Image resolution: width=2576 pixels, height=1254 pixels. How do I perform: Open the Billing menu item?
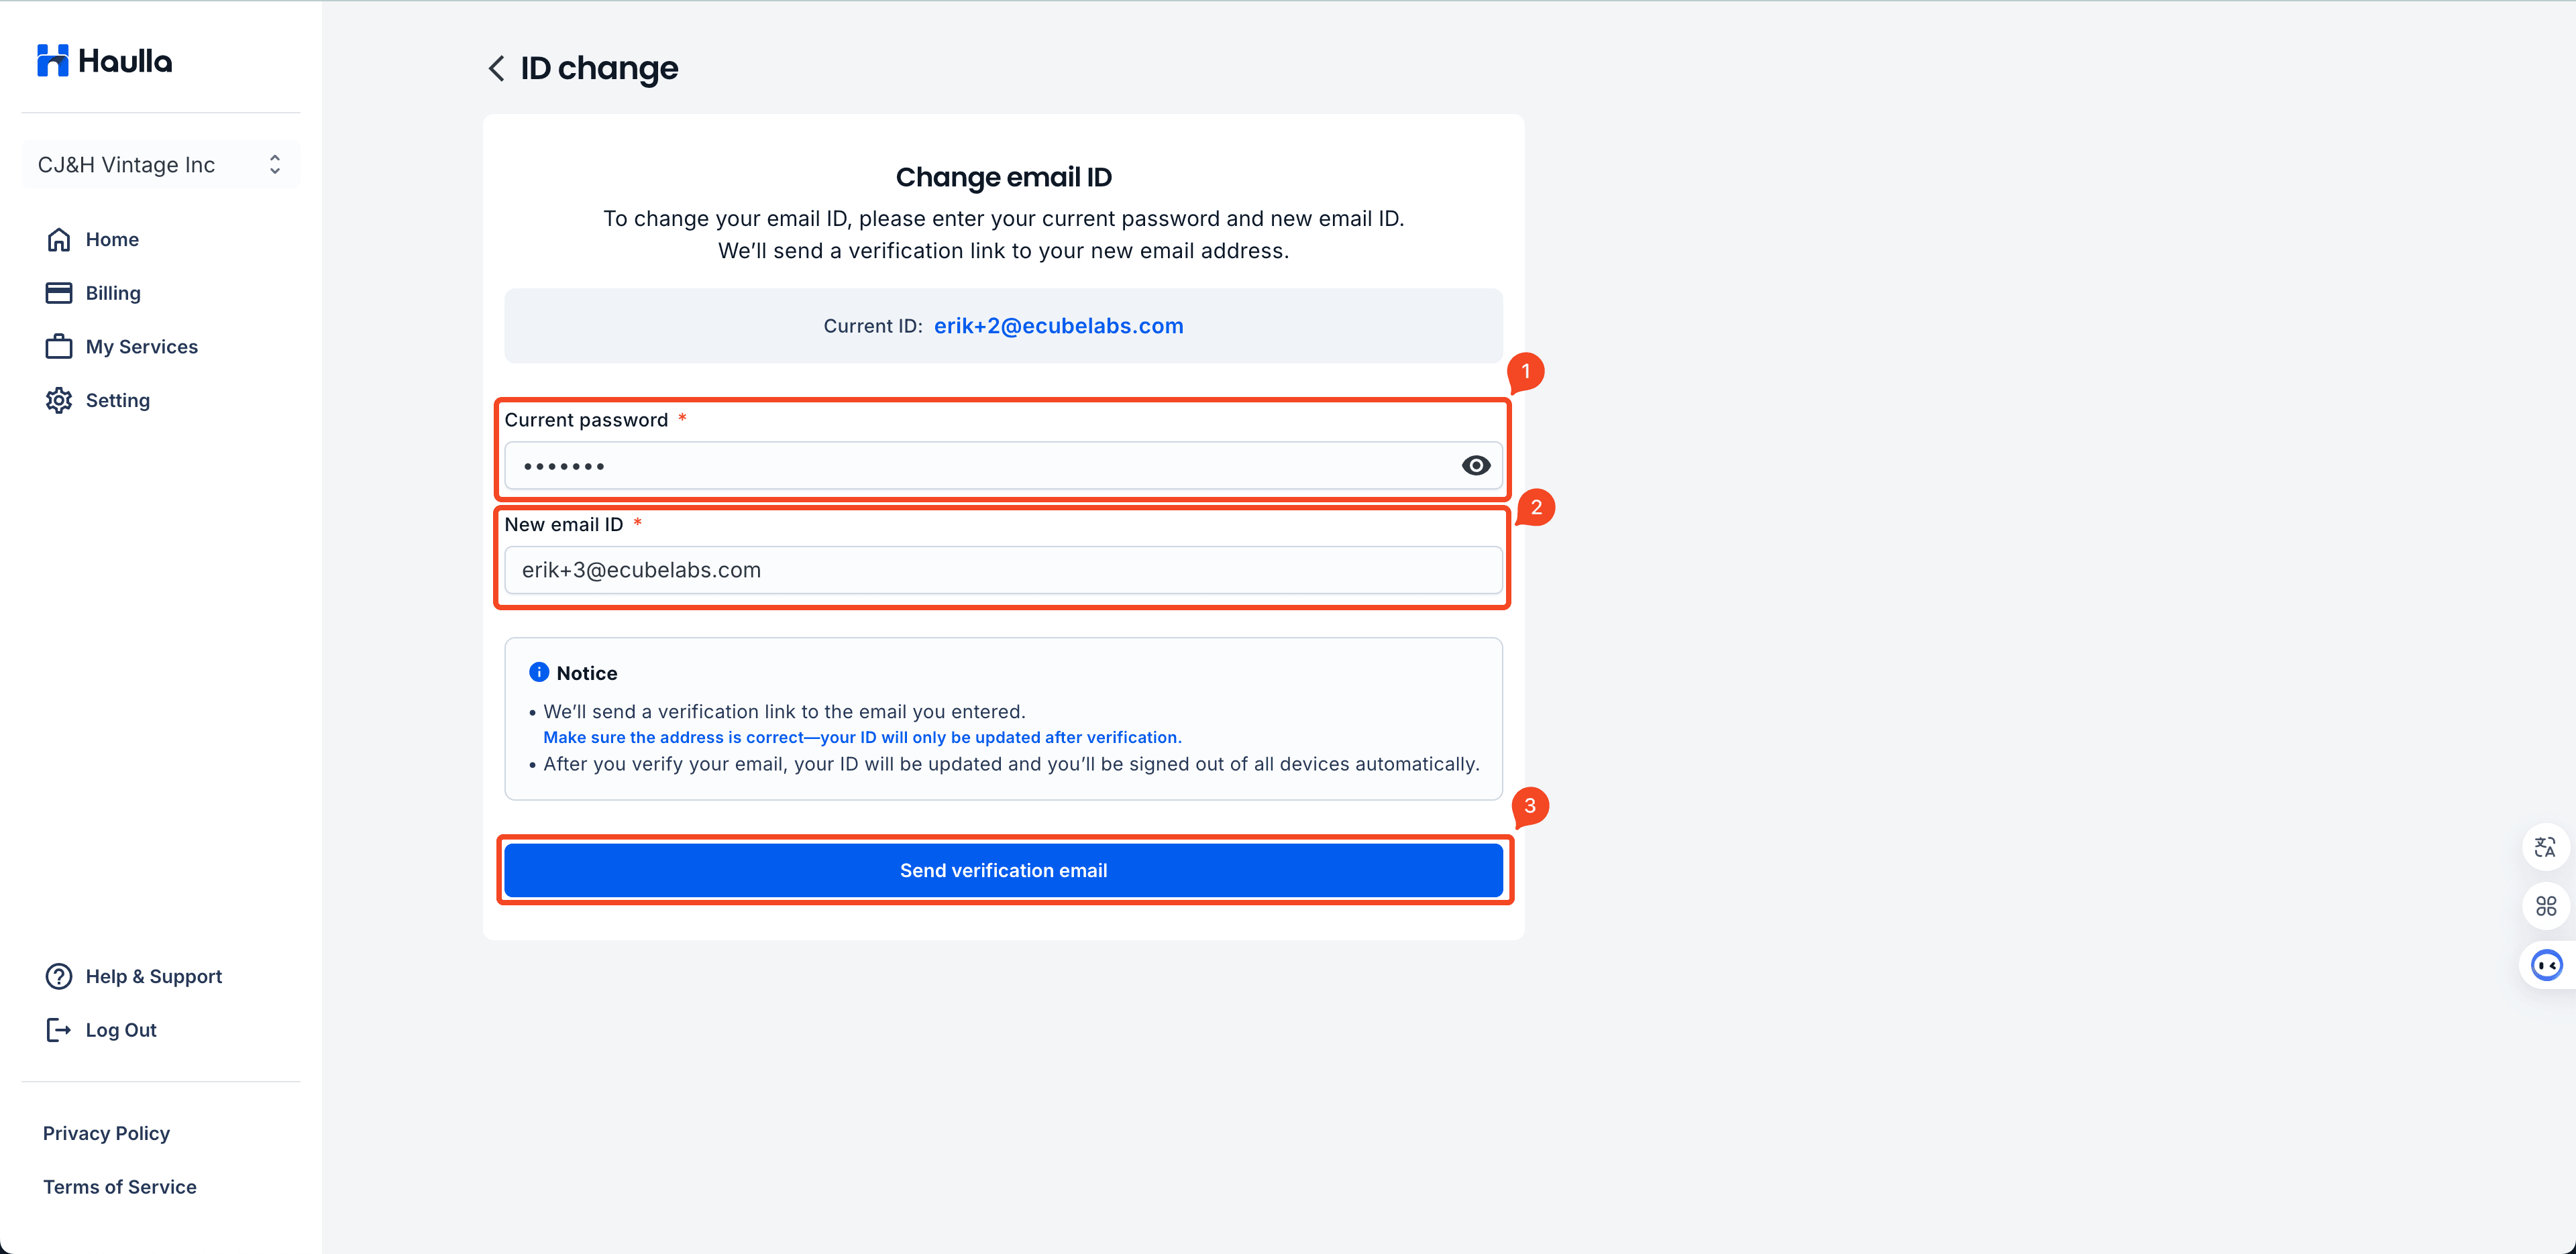(113, 293)
